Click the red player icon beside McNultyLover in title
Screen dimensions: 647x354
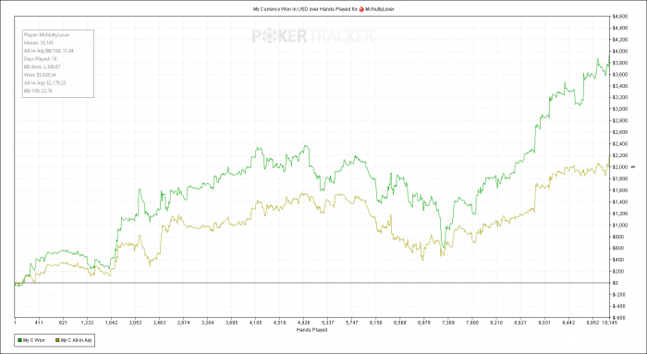click(361, 8)
